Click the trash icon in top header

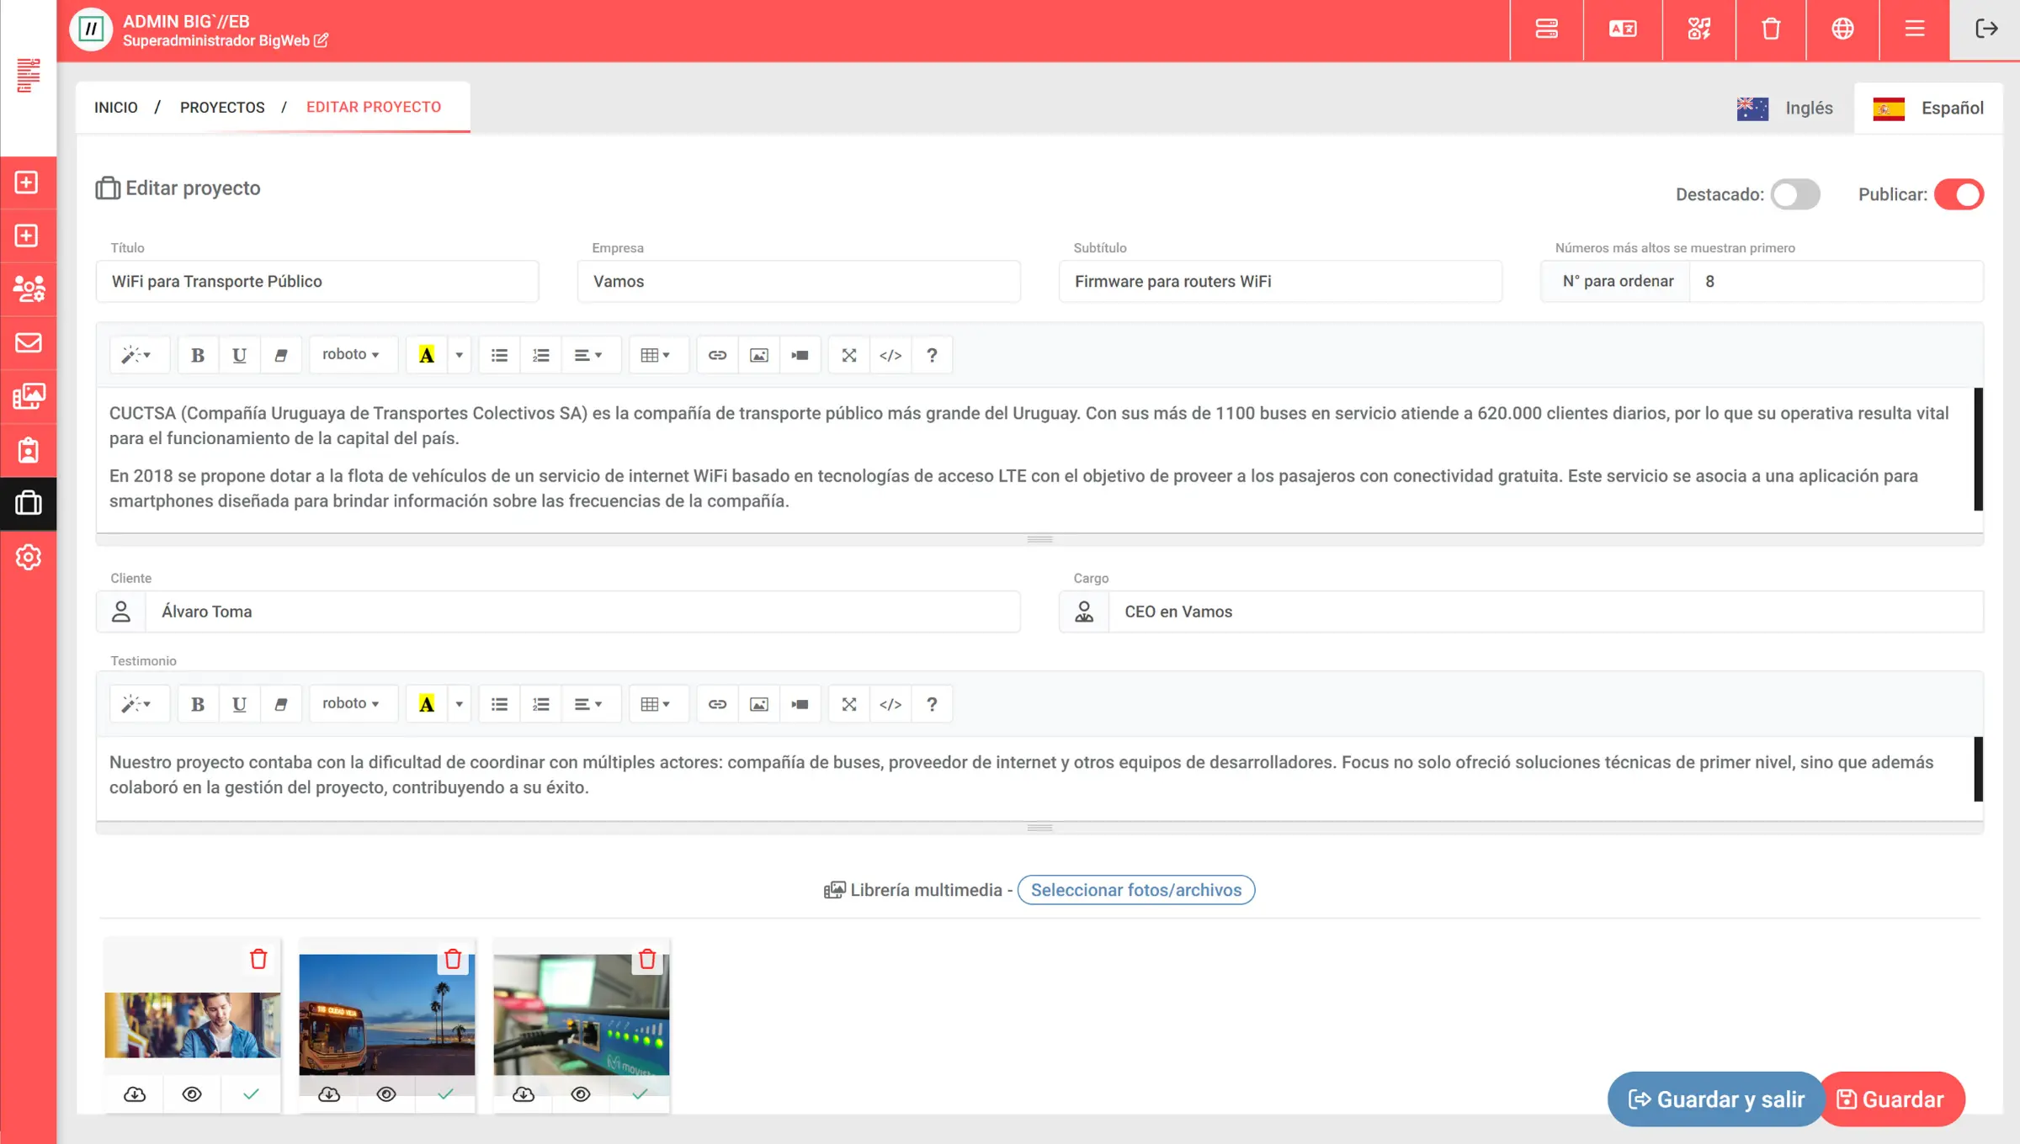(x=1771, y=29)
